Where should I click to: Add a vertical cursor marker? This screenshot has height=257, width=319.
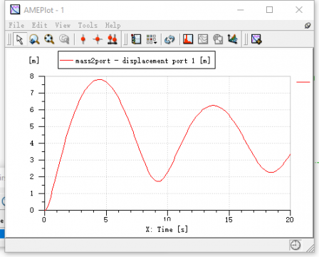point(83,39)
